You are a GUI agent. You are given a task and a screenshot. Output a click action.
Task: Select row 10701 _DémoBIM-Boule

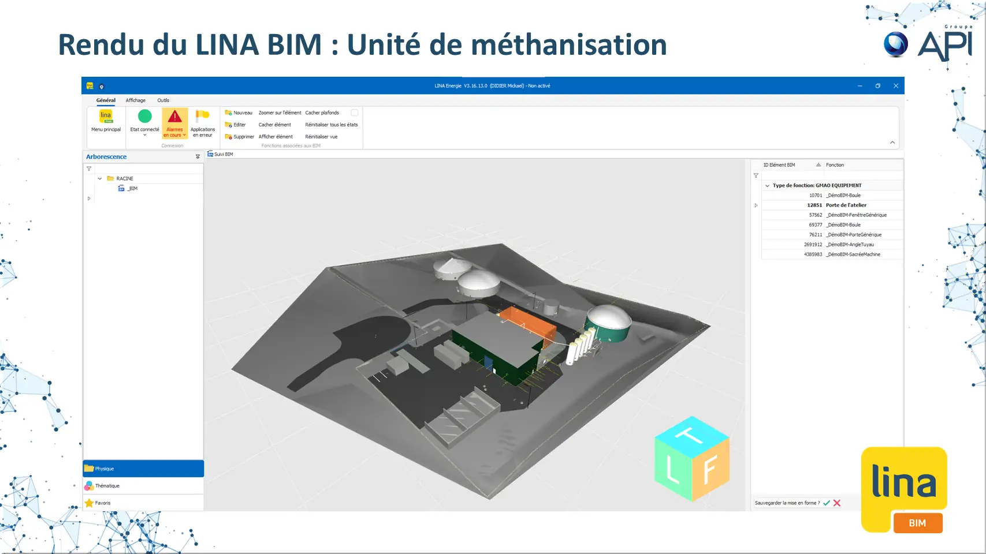[x=832, y=196]
